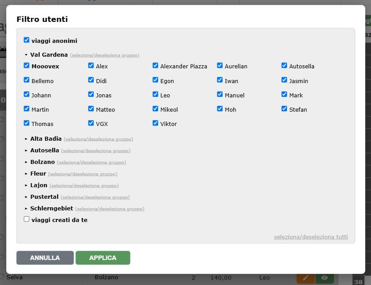Collapse the Val Gardena group
The image size is (371, 285).
[26, 55]
